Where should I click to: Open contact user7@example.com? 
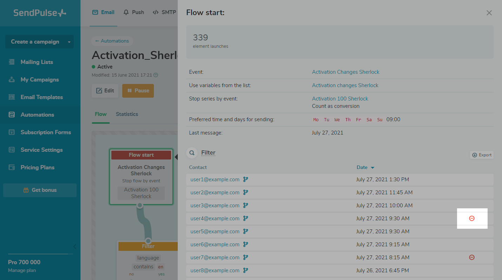[215, 258]
